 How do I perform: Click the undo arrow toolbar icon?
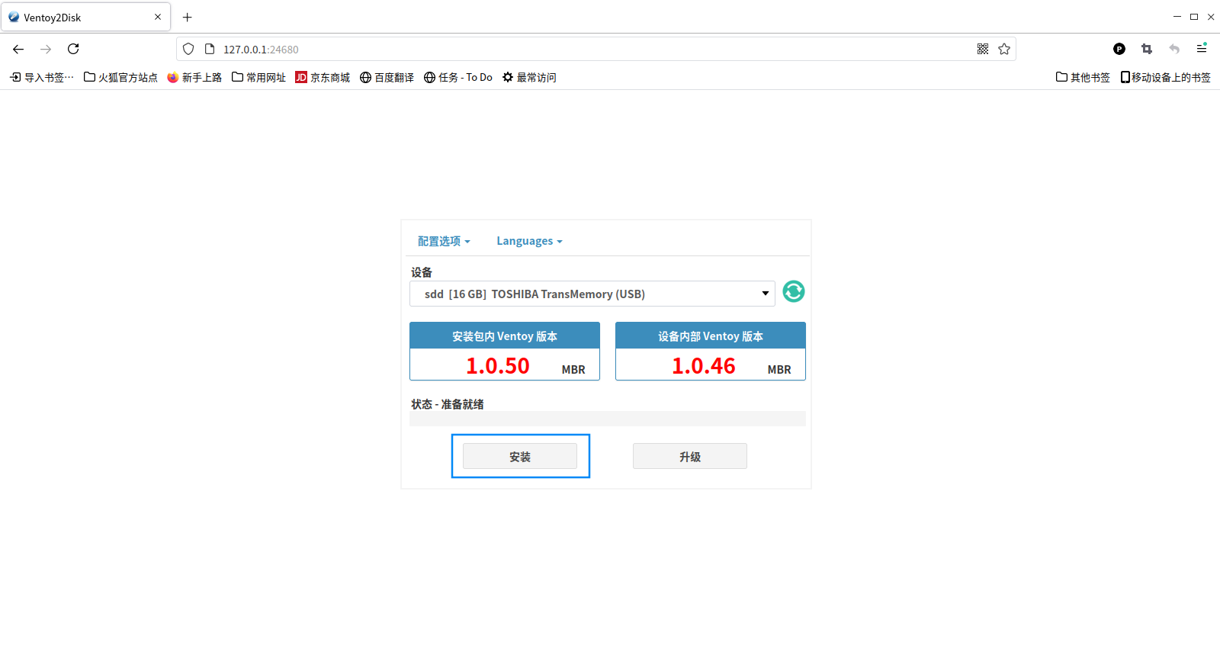click(x=1174, y=49)
